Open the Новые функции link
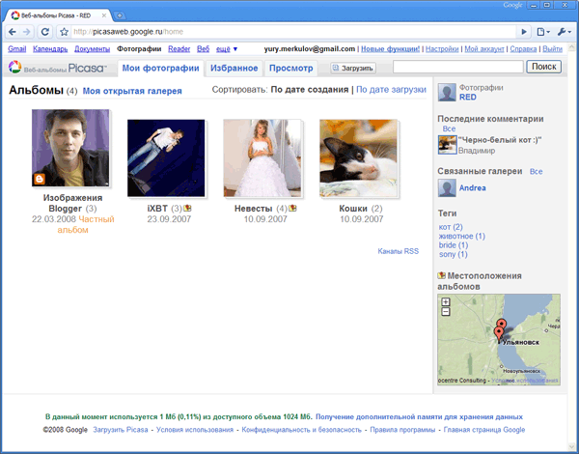This screenshot has width=579, height=454. pyautogui.click(x=390, y=49)
